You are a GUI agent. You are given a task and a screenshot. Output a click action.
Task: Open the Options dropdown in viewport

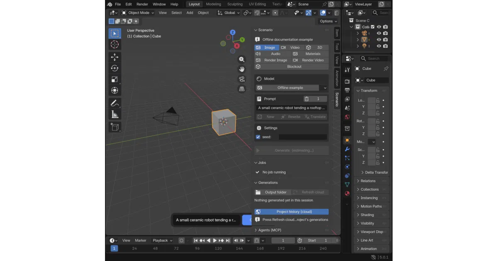click(328, 21)
